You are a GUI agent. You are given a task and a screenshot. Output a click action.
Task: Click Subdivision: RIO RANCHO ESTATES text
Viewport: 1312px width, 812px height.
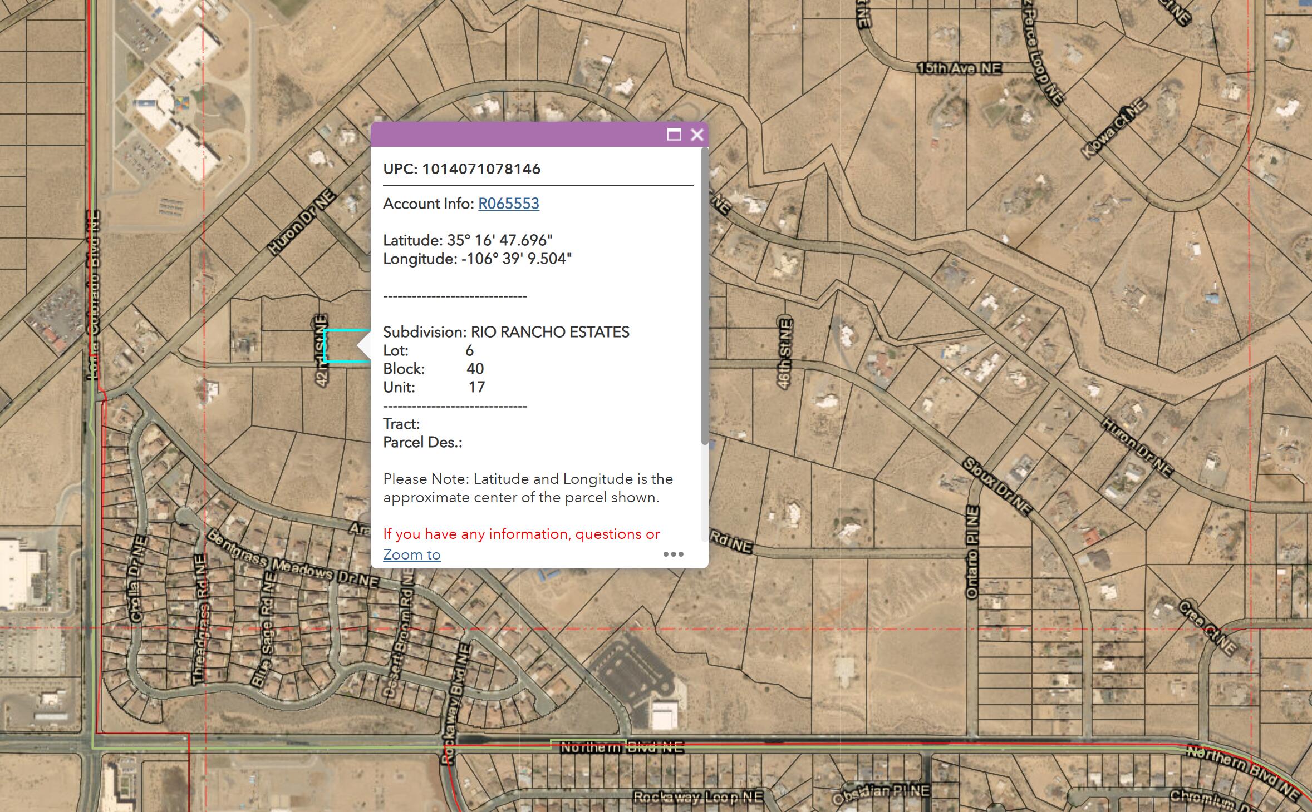(x=506, y=332)
